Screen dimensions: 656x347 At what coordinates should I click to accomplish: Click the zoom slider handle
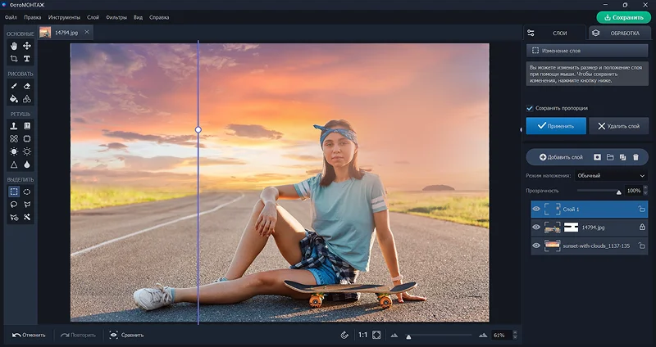(408, 336)
